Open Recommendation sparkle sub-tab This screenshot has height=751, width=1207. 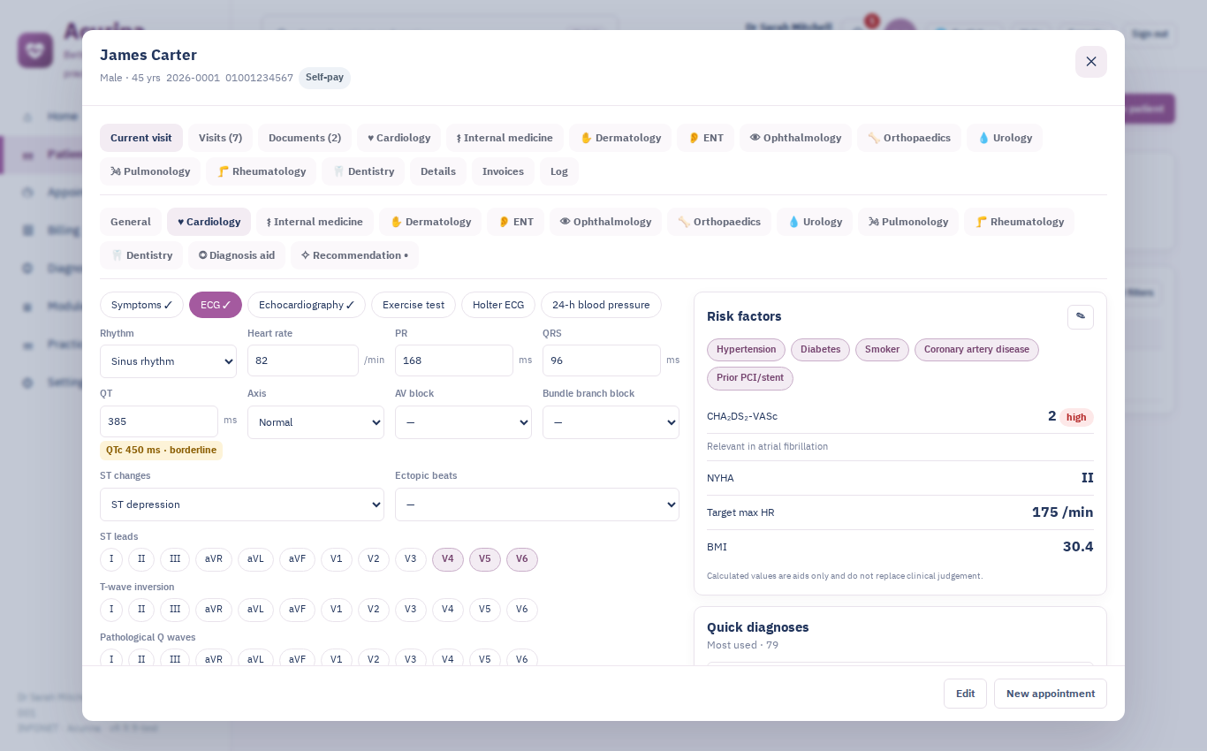click(354, 255)
